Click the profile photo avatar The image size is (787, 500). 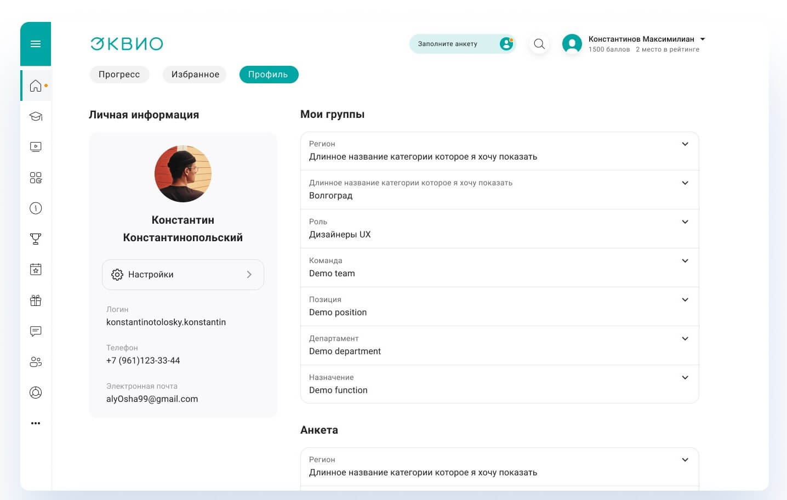point(183,174)
